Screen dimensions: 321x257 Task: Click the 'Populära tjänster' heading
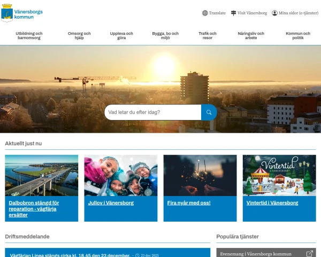pyautogui.click(x=238, y=237)
